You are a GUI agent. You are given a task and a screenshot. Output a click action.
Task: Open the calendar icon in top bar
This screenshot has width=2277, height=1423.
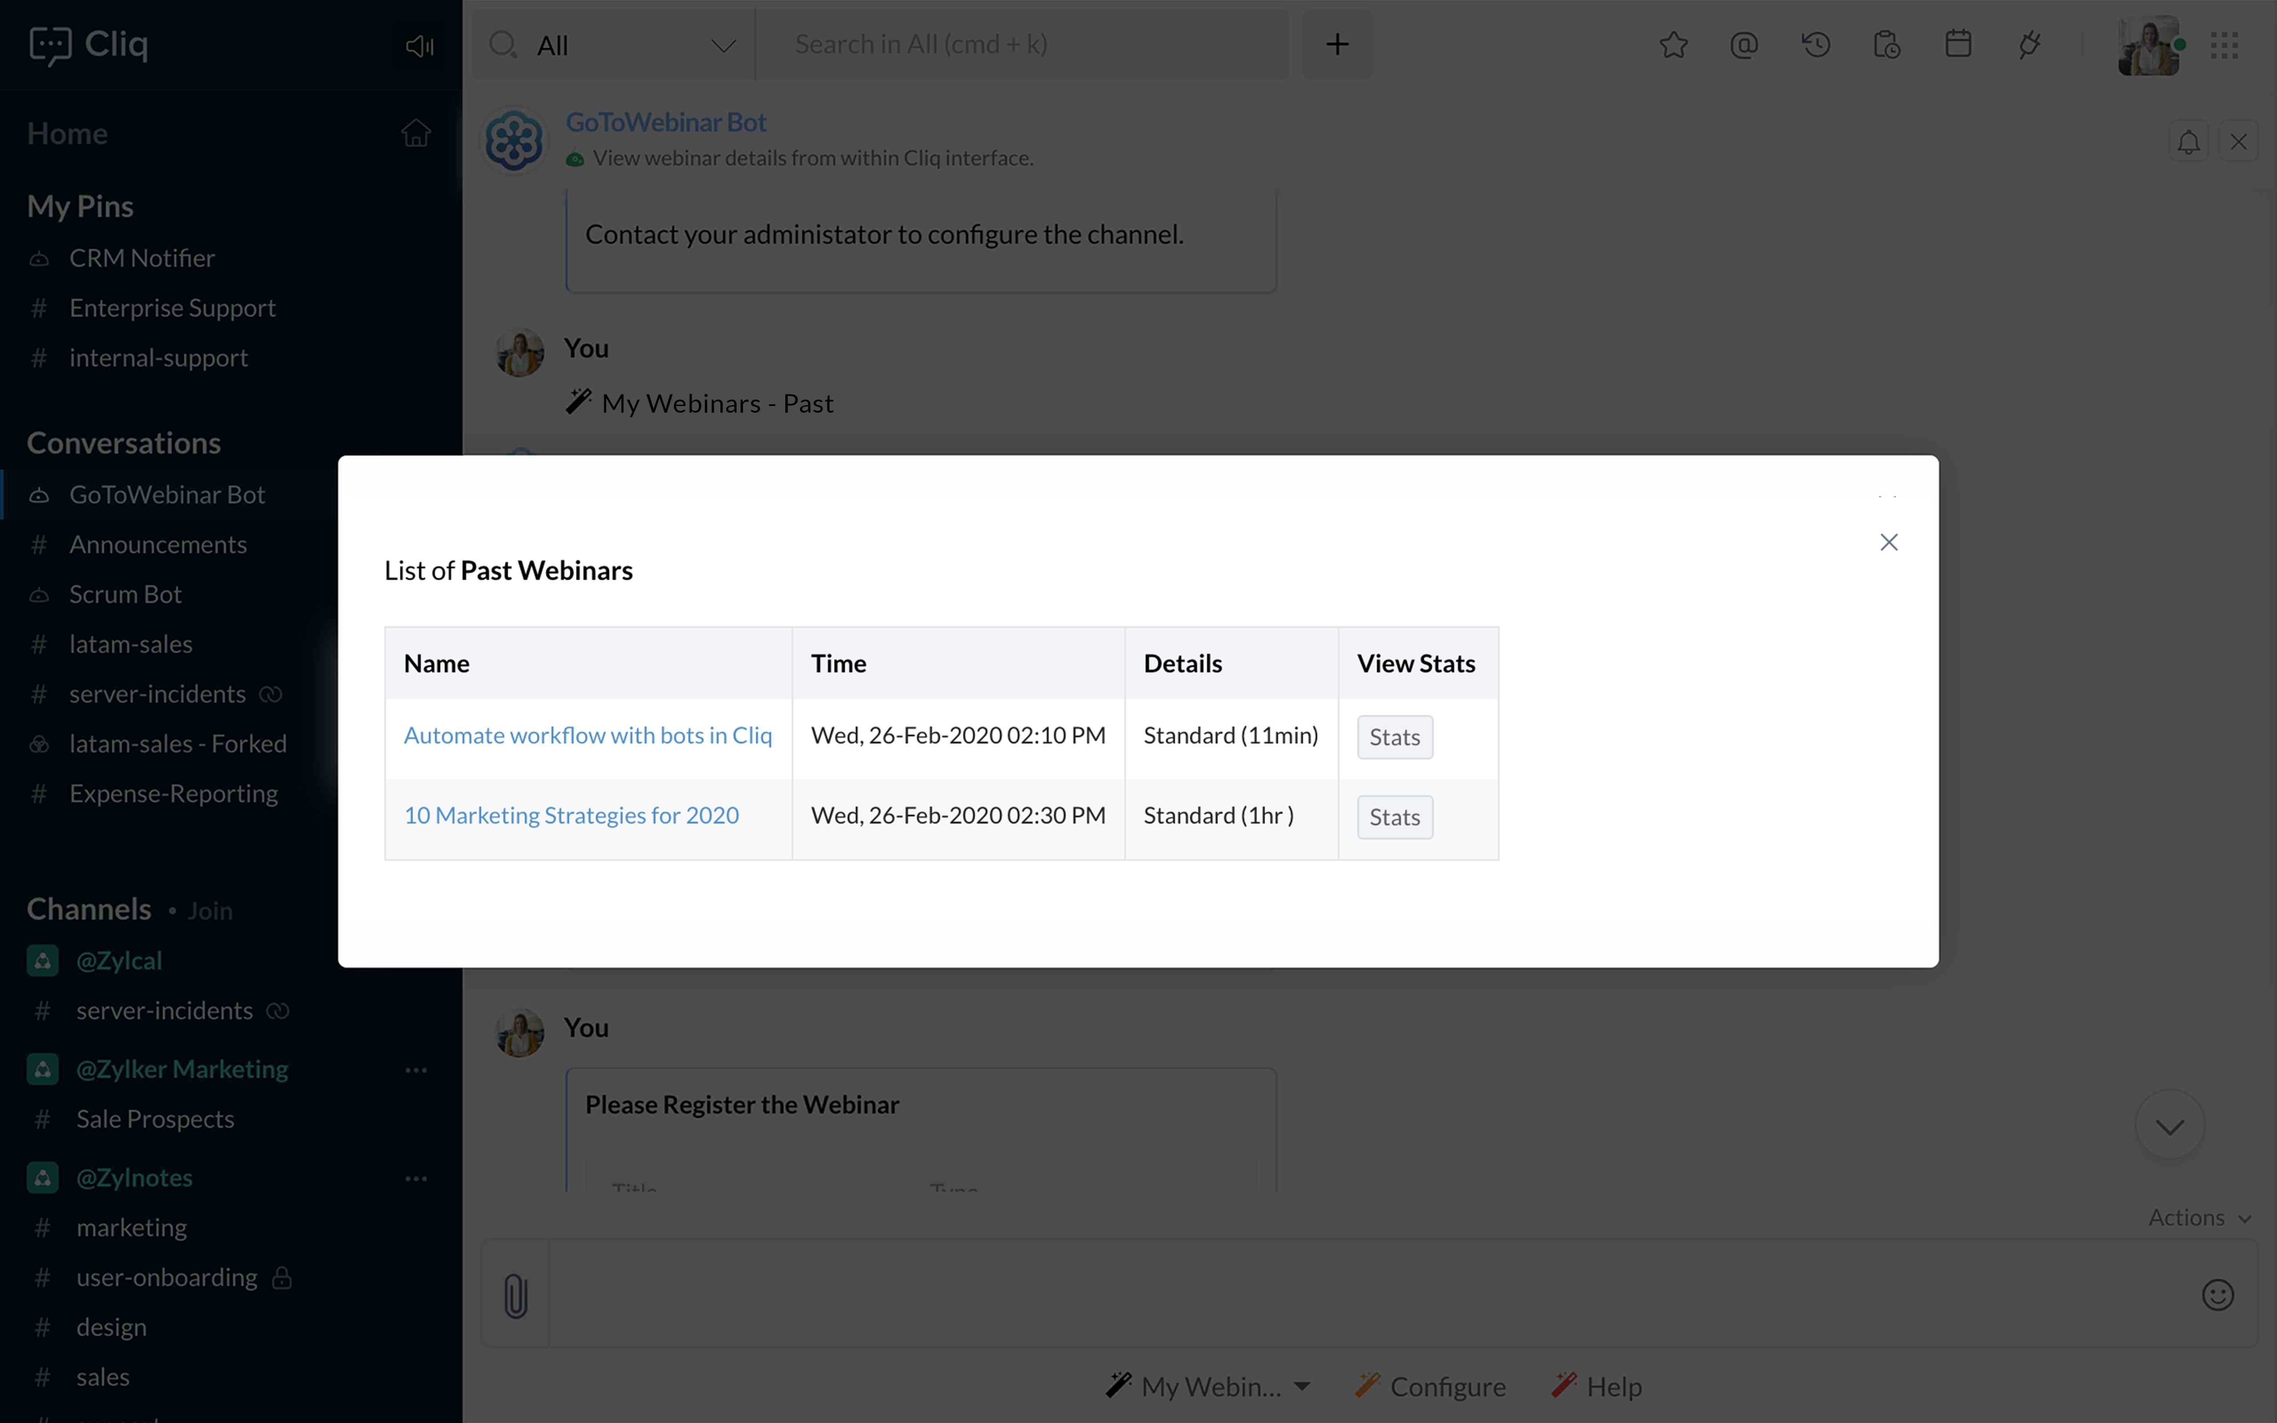coord(1958,44)
